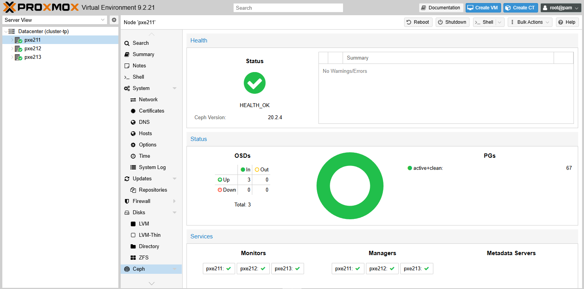Viewport: 584px width, 289px height.
Task: Click the Datacenter cluster-tp server icon
Action: click(x=12, y=31)
